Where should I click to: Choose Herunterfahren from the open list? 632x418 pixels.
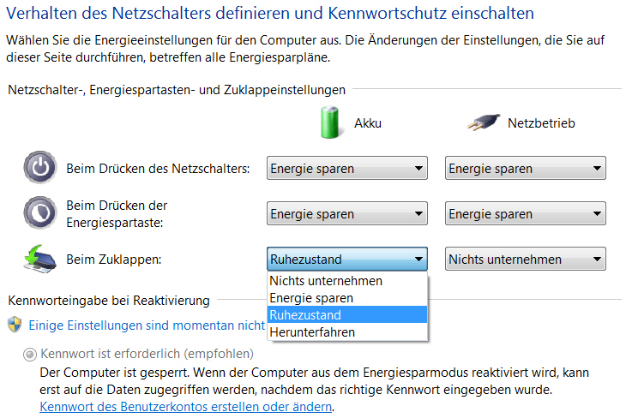pyautogui.click(x=312, y=331)
